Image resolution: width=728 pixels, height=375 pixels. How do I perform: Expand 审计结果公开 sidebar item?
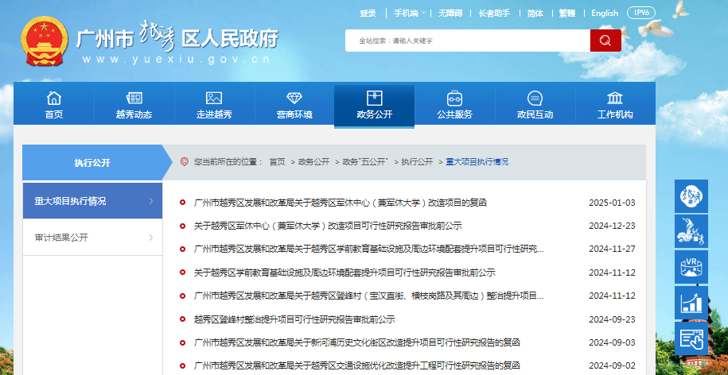[92, 238]
